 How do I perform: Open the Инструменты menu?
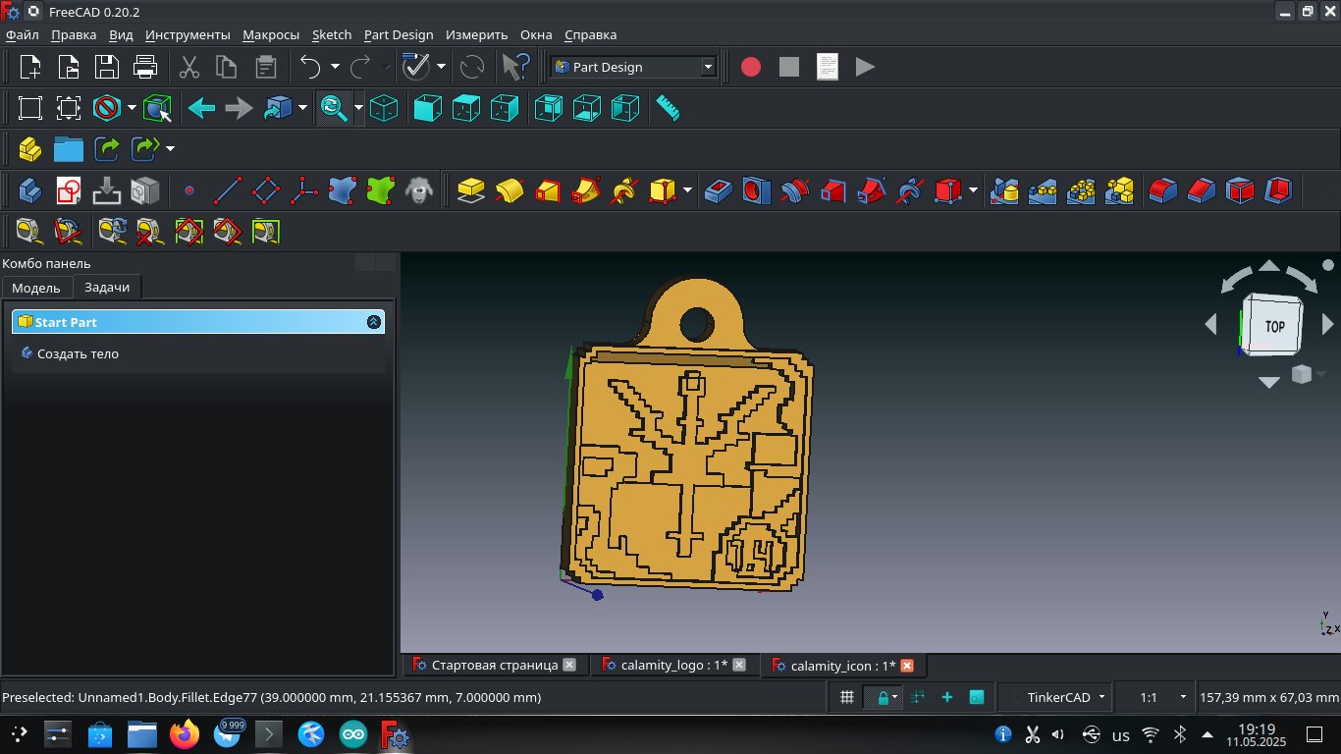click(188, 34)
